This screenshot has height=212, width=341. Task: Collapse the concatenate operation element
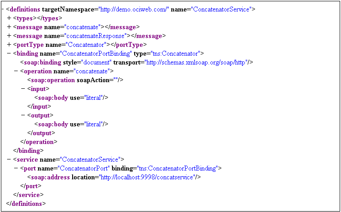coord(16,71)
